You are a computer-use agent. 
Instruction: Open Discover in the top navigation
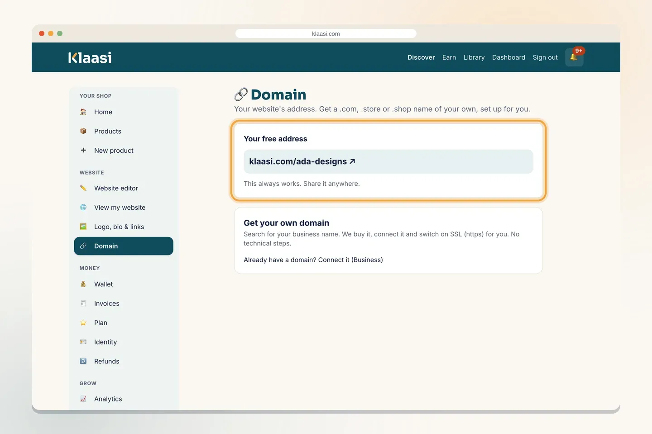[x=421, y=57]
